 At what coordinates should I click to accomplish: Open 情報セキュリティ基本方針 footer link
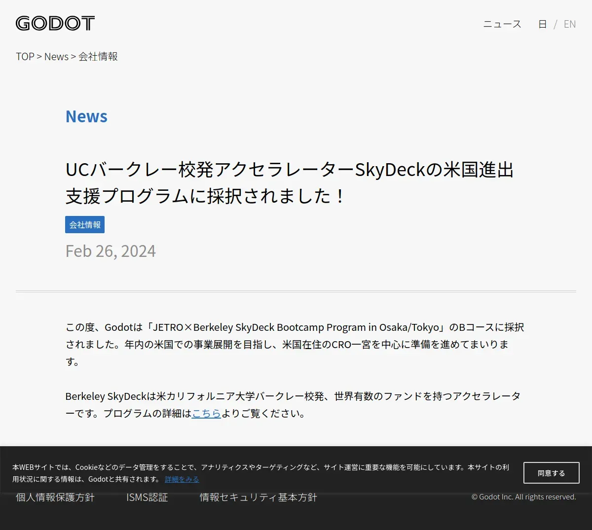click(x=259, y=497)
